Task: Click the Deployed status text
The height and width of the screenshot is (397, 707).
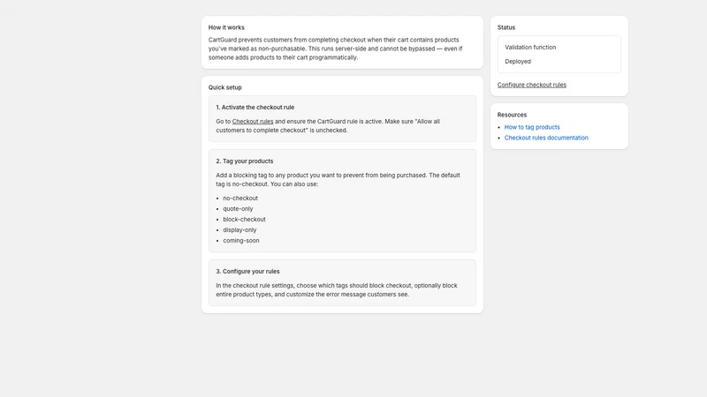Action: (518, 62)
